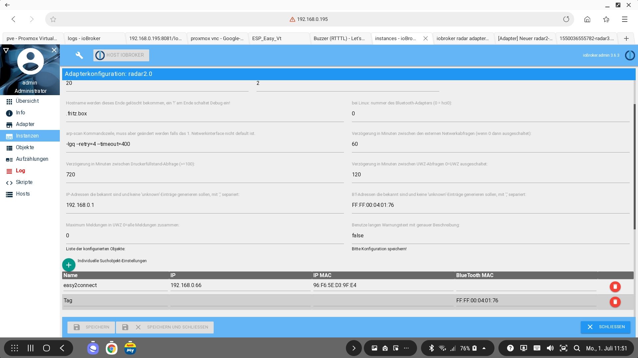
Task: Close the instances - ioBroker tab
Action: coord(425,38)
